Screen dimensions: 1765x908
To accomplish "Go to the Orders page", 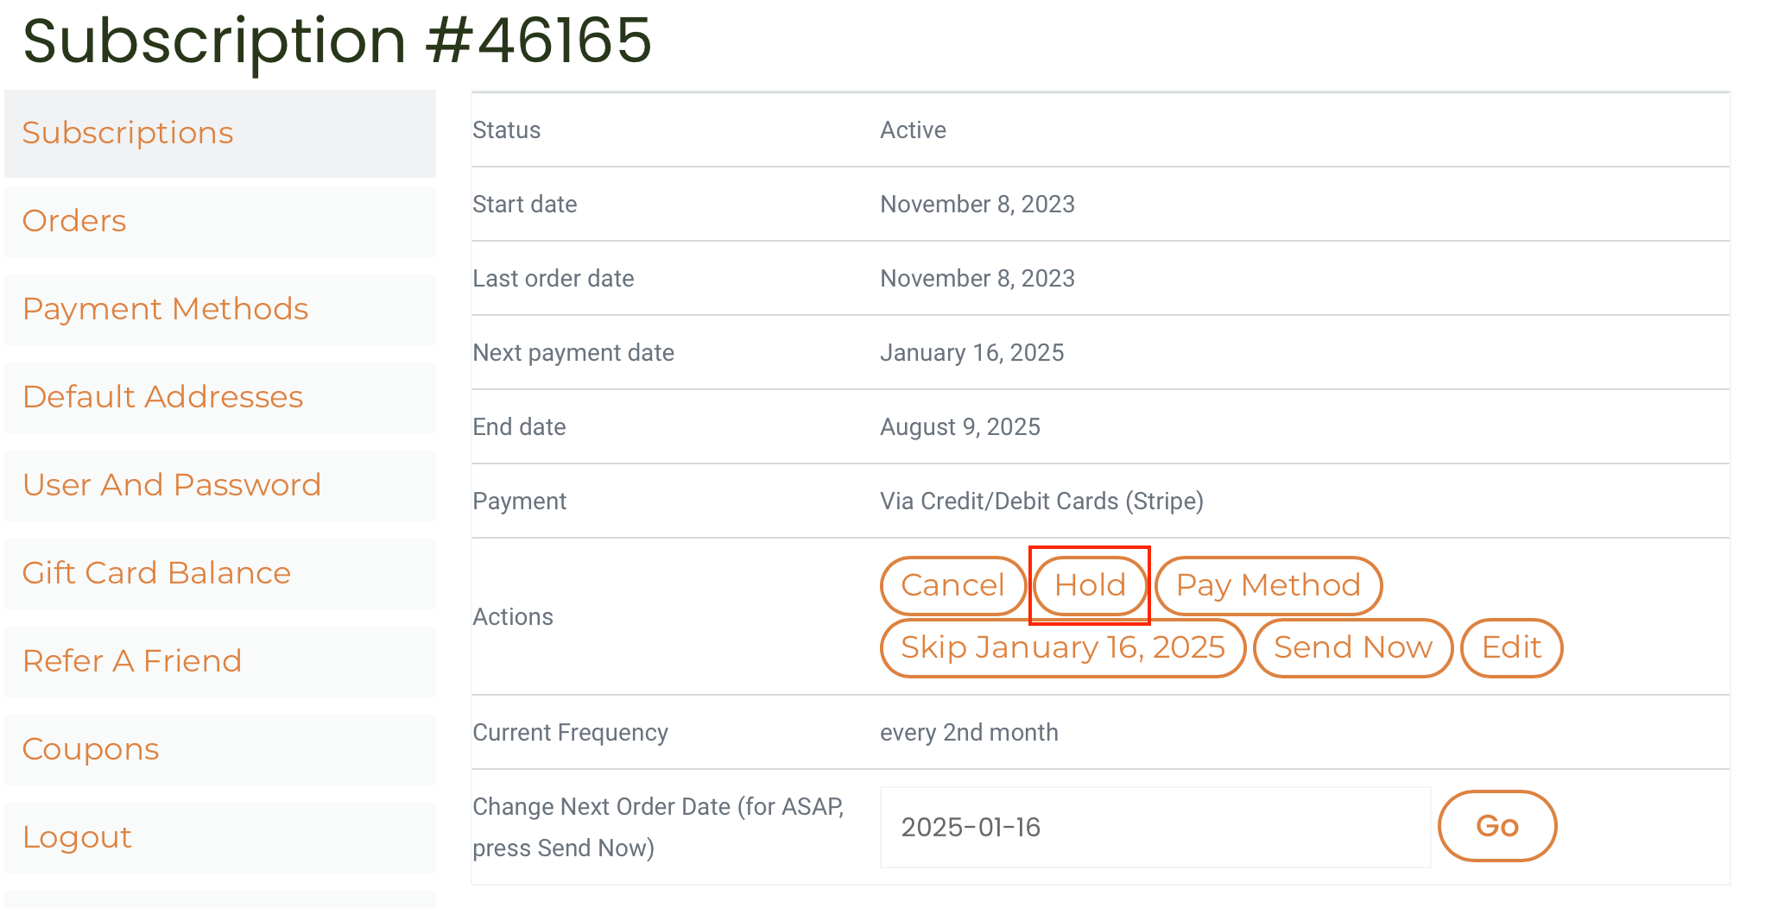I will point(74,221).
